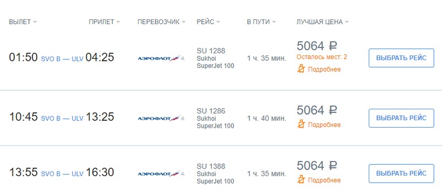Image resolution: width=442 pixels, height=196 pixels.
Task: Open Подробнее details for the 01:50 flight
Action: coord(324,69)
